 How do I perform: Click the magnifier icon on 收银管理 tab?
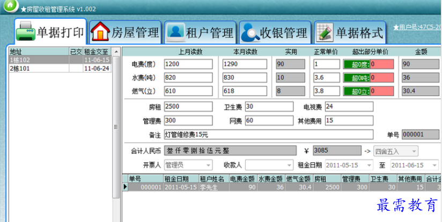[x=249, y=33]
